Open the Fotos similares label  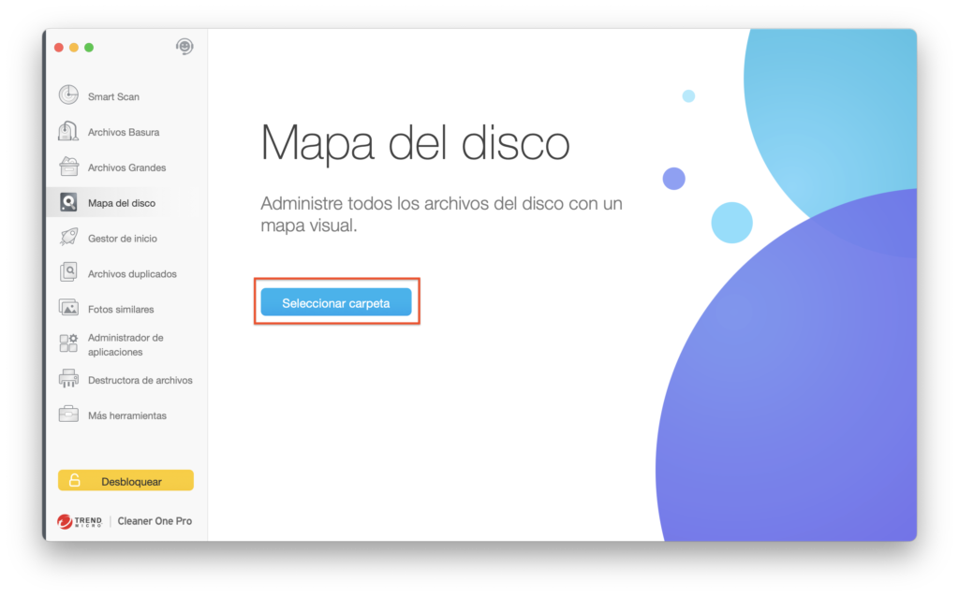point(121,309)
